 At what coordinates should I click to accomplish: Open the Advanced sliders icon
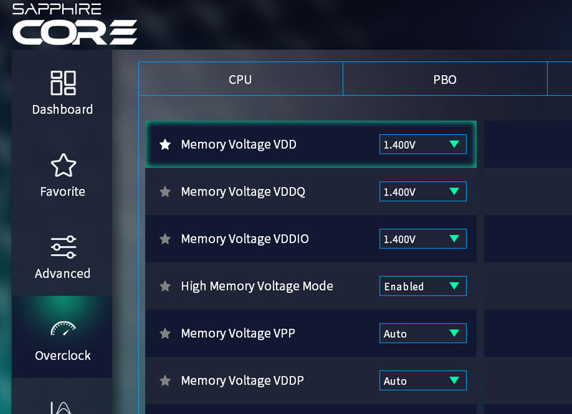coord(63,247)
